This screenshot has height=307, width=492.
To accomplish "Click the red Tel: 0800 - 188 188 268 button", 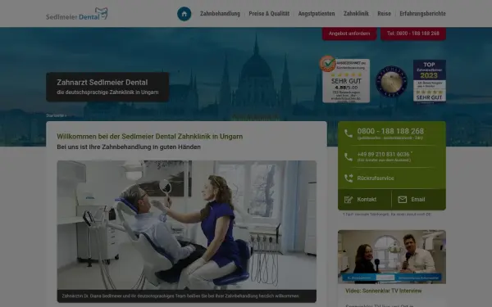I will pos(413,34).
